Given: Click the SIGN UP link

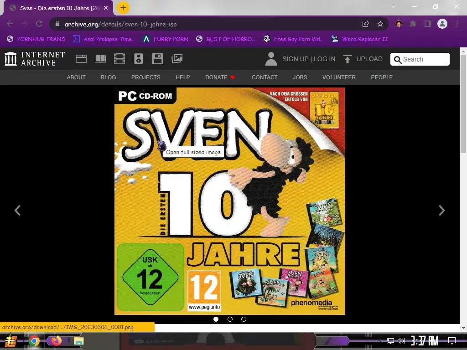Looking at the screenshot, I should coord(296,59).
